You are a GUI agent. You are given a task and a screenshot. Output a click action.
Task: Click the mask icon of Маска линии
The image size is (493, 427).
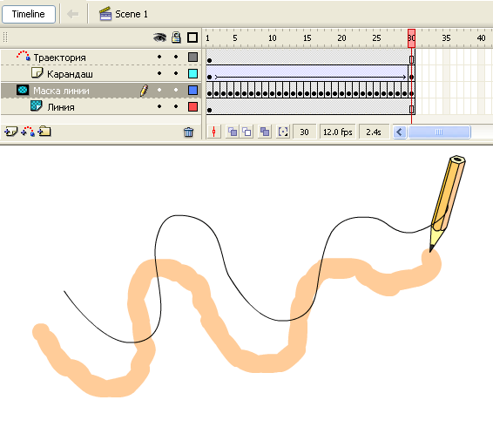pyautogui.click(x=23, y=90)
